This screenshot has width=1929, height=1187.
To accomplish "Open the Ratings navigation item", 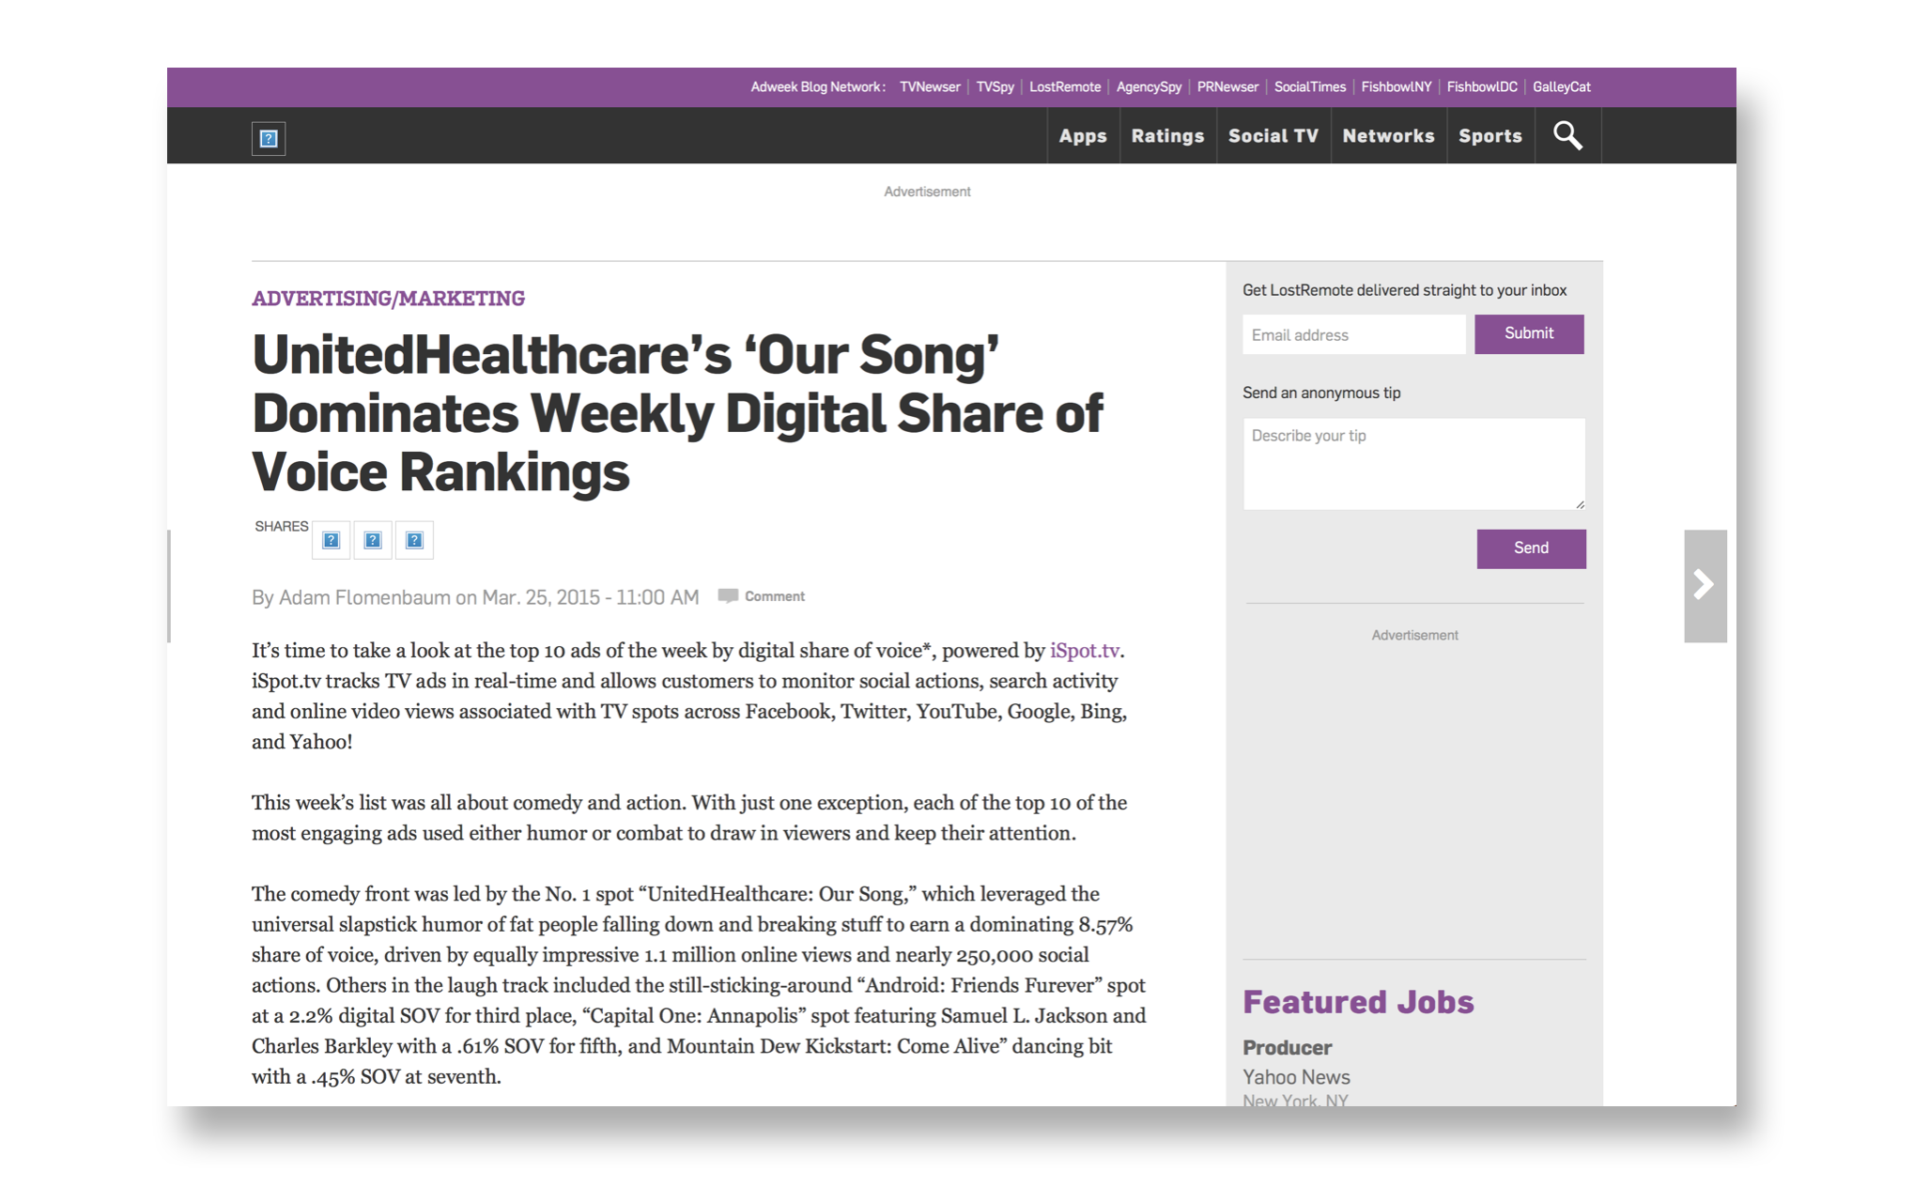I will 1166,136.
